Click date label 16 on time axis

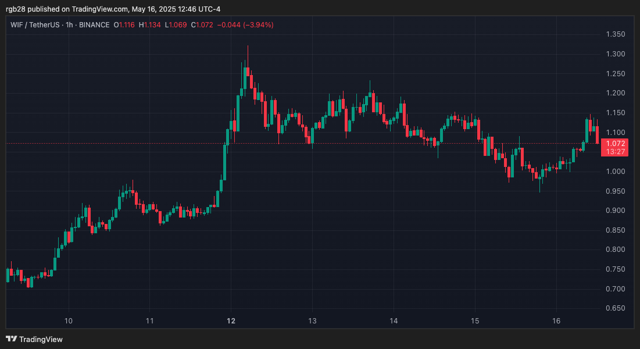(x=556, y=321)
